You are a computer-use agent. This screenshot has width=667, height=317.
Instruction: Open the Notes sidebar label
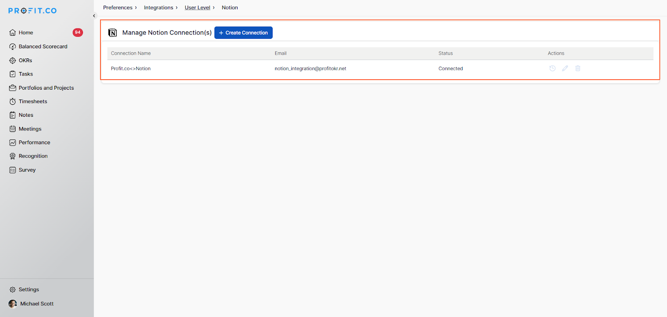pyautogui.click(x=26, y=115)
